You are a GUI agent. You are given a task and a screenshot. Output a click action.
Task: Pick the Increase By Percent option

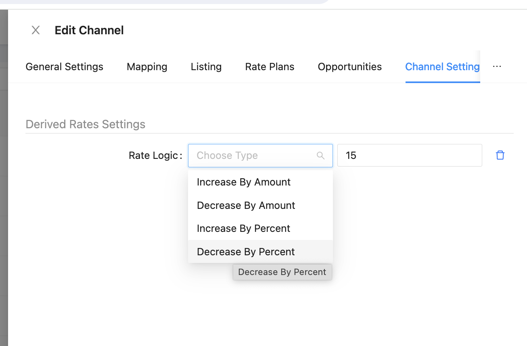coord(244,229)
